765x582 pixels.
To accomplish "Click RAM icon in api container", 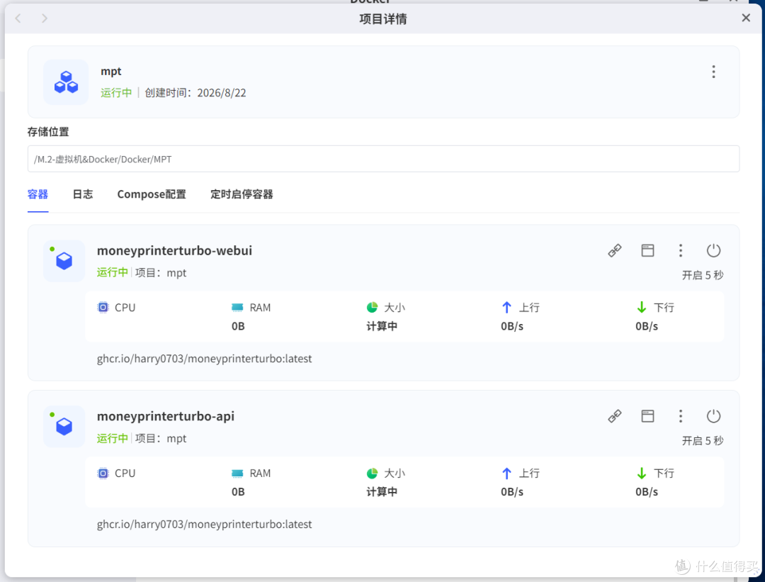I will tap(237, 473).
